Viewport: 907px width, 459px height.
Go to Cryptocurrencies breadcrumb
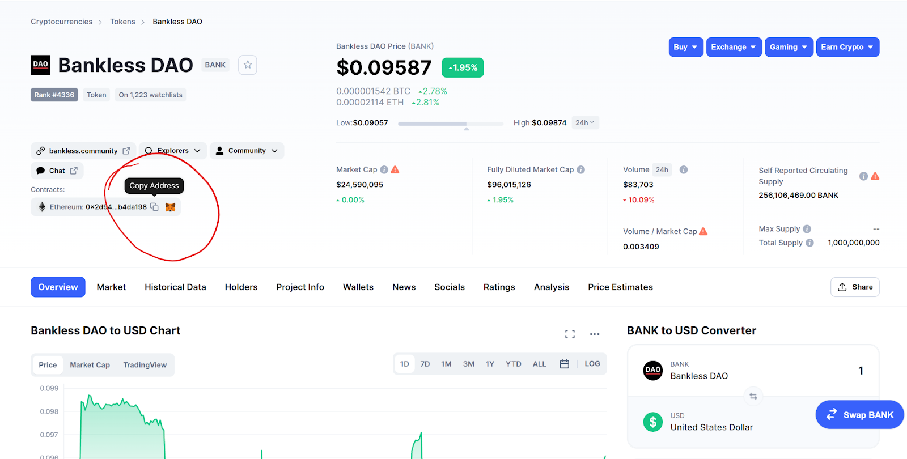coord(61,22)
